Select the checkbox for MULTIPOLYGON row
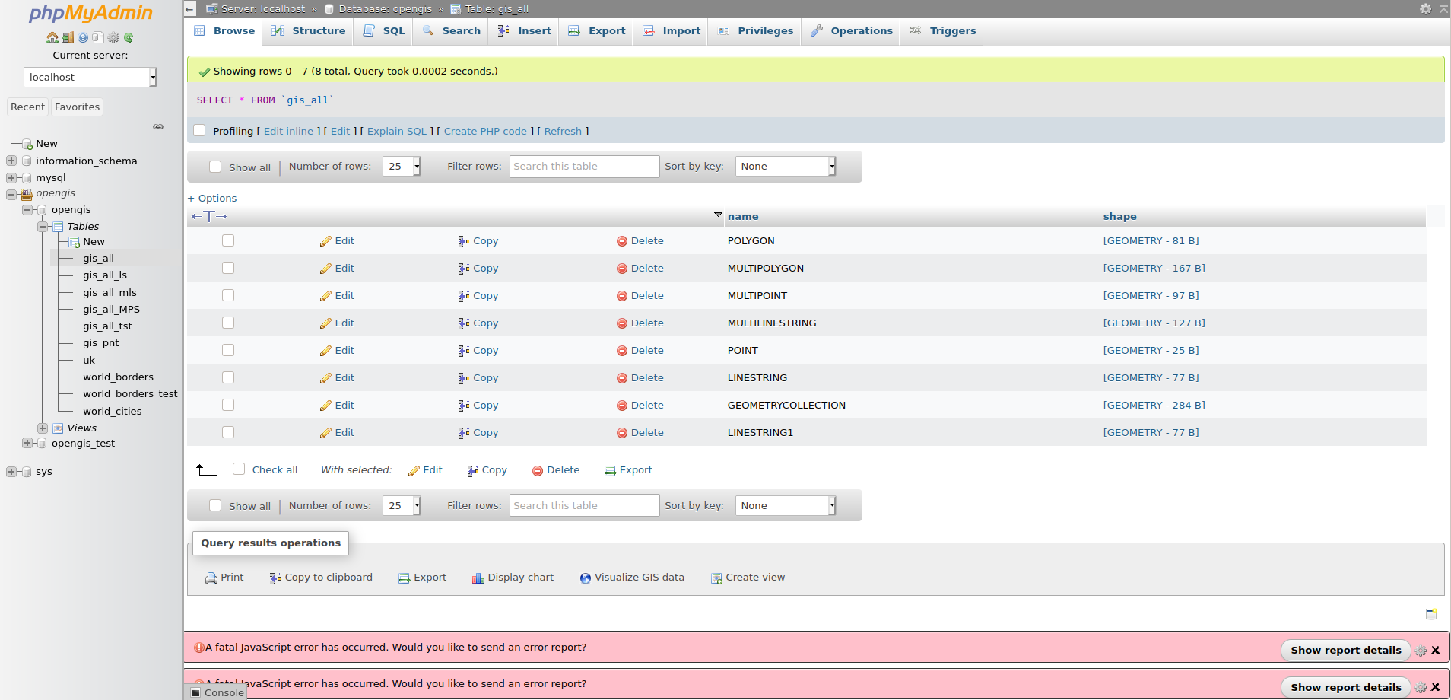Screen dimensions: 1451x700 coord(228,268)
